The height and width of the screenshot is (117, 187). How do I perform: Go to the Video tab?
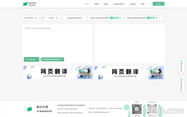pyautogui.click(x=133, y=4)
